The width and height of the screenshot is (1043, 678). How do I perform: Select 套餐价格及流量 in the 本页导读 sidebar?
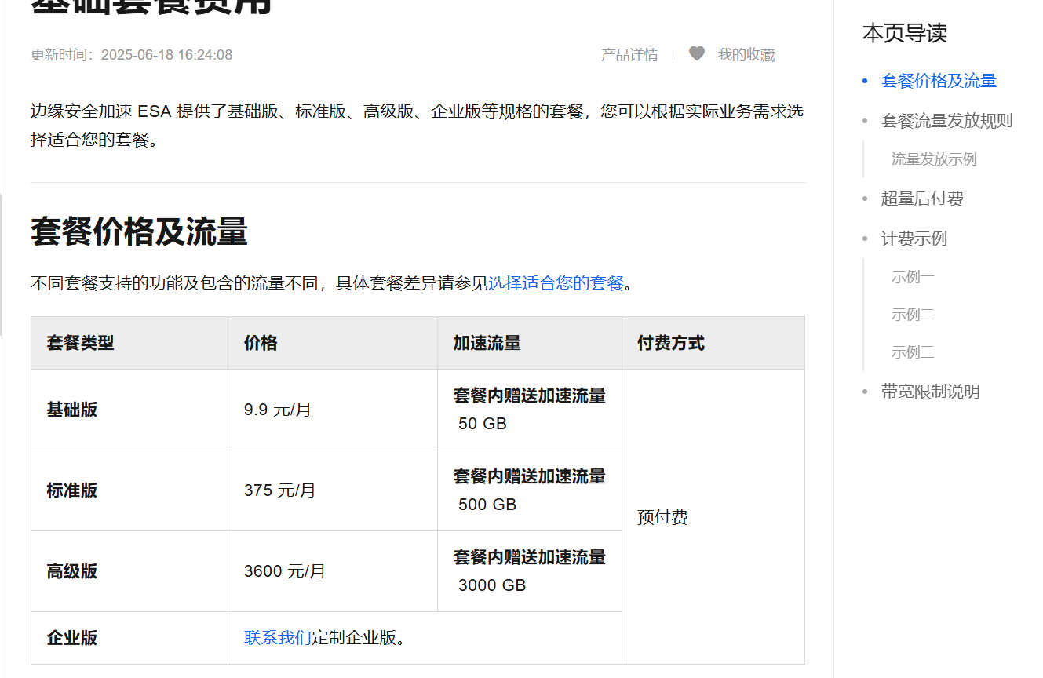point(939,81)
